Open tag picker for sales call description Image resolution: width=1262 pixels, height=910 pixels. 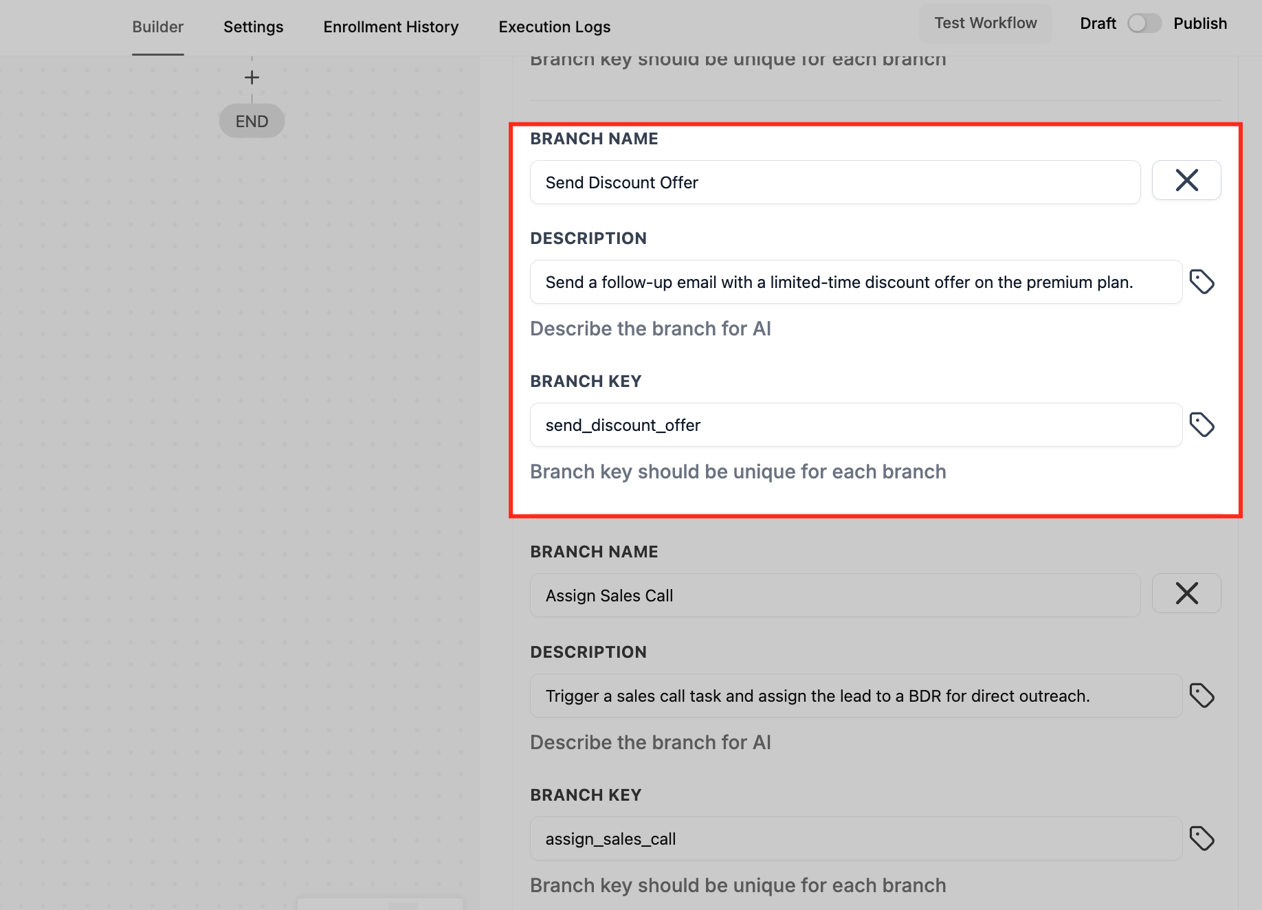1202,696
